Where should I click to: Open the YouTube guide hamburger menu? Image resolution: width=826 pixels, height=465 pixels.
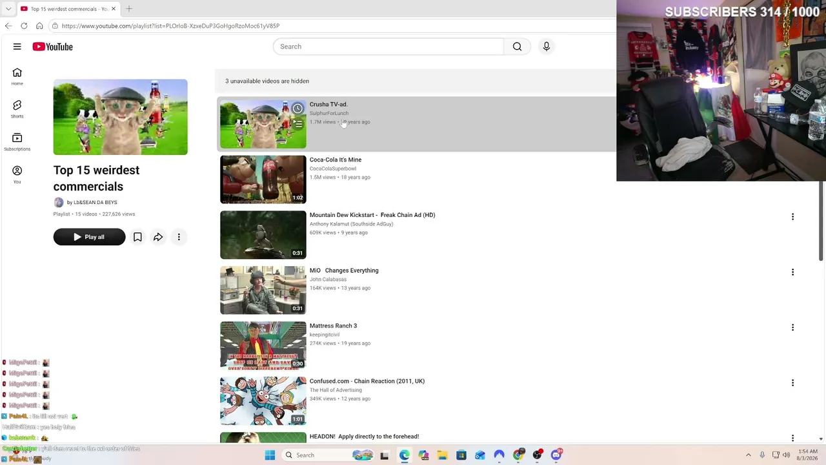click(17, 46)
